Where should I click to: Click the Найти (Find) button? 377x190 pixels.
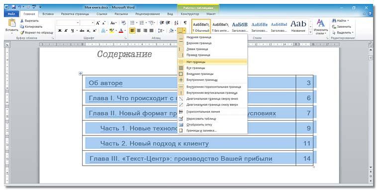pyautogui.click(x=340, y=21)
